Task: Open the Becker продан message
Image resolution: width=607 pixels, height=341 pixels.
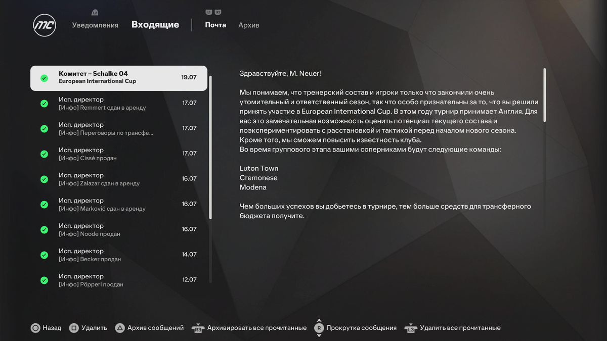Action: pyautogui.click(x=119, y=255)
